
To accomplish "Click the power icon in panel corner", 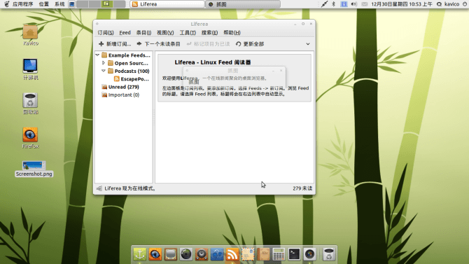I will (x=465, y=4).
